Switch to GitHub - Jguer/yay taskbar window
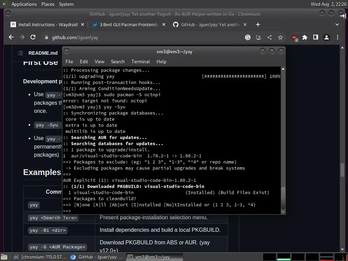This screenshot has width=348, height=261. tap(97, 257)
